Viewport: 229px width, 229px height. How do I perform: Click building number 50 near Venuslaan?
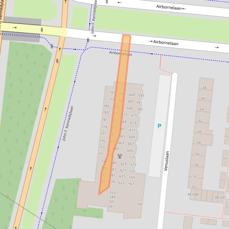[x=194, y=187]
